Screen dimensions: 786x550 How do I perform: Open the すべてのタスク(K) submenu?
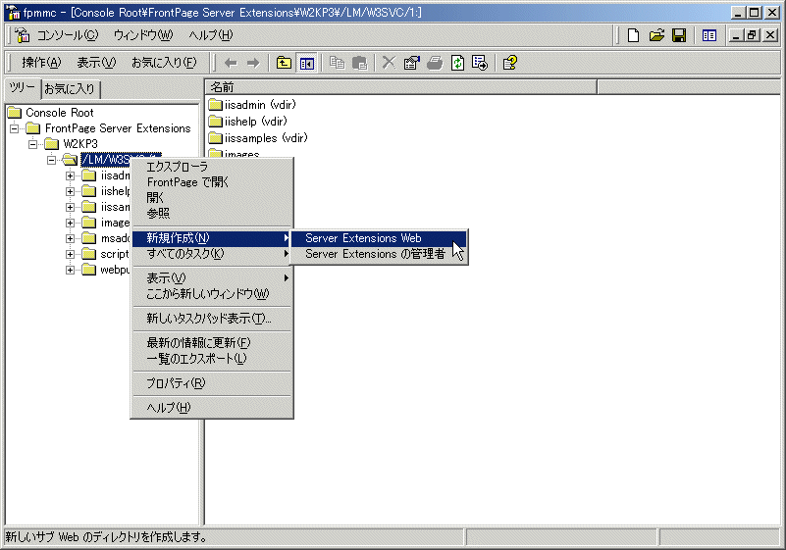[x=212, y=254]
